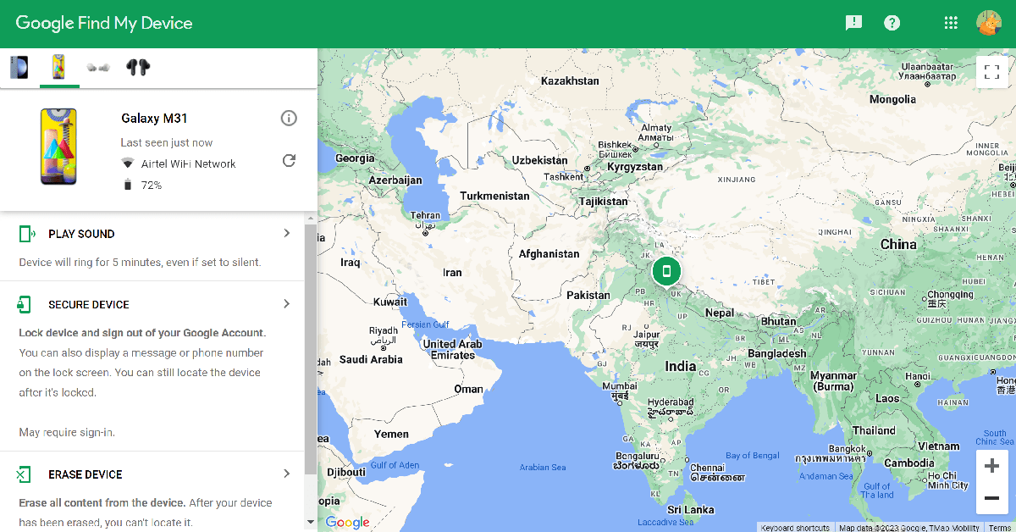Switch to the black earbuds device tab
Image resolution: width=1016 pixels, height=532 pixels.
(138, 66)
